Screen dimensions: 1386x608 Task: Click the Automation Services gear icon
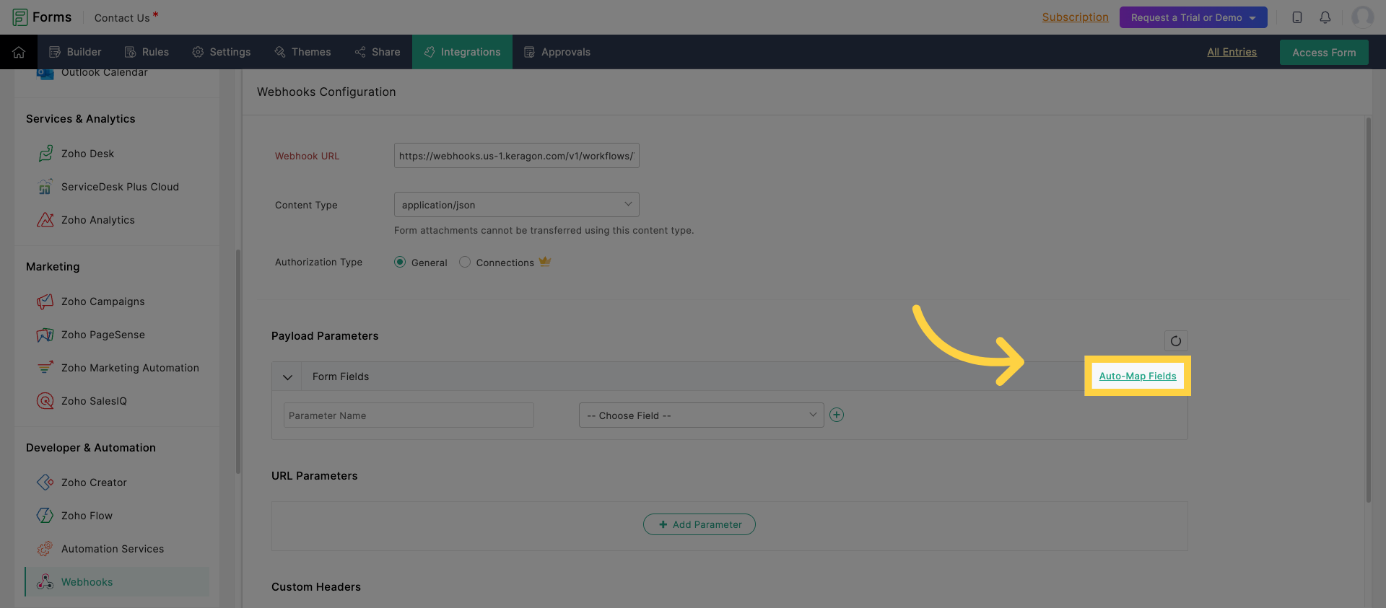[45, 549]
